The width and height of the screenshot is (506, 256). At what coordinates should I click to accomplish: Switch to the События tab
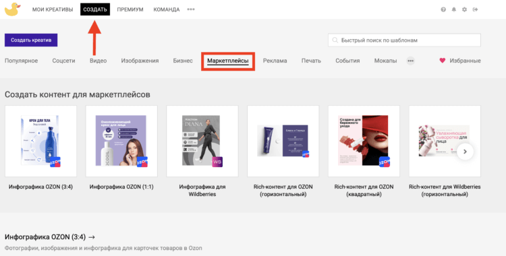pyautogui.click(x=347, y=61)
